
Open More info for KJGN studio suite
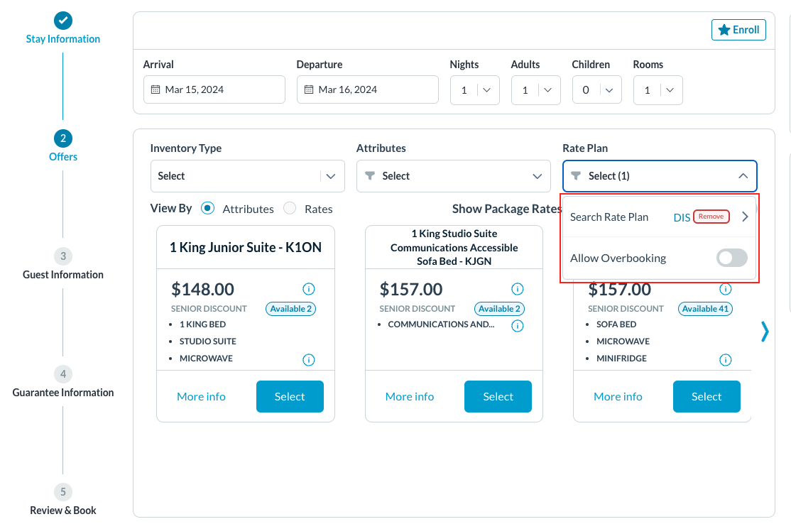(410, 396)
